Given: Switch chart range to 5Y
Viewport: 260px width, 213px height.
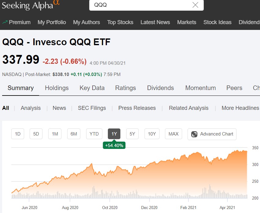Looking at the screenshot, I should pos(132,134).
